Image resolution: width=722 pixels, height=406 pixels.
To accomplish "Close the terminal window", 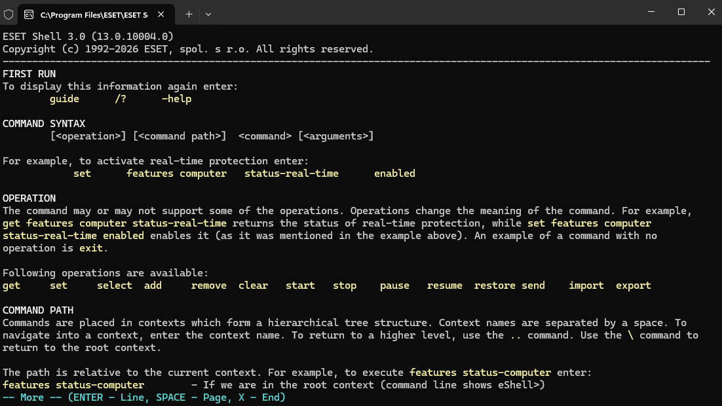I will (711, 12).
